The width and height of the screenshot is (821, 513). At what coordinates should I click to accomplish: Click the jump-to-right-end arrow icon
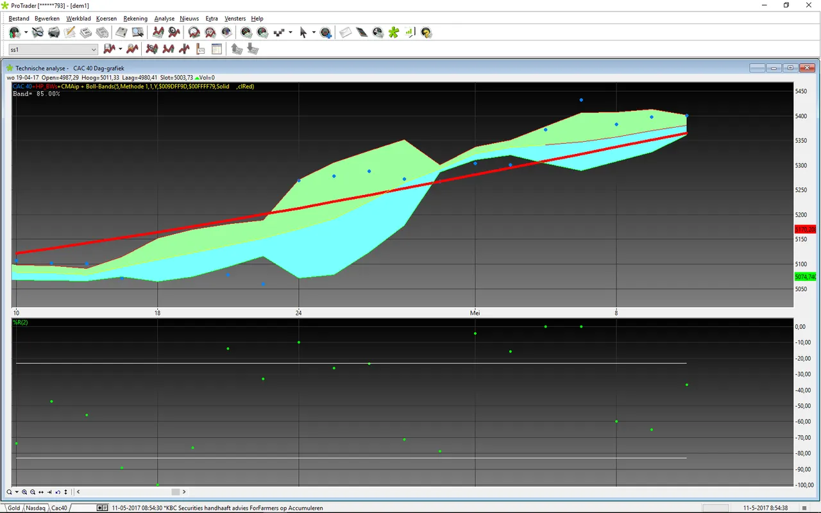point(49,492)
